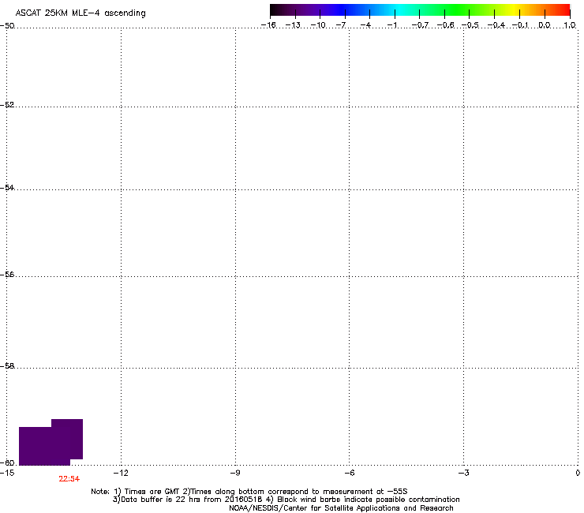Click the -16 colorbar label
584x513 pixels.
pos(268,25)
